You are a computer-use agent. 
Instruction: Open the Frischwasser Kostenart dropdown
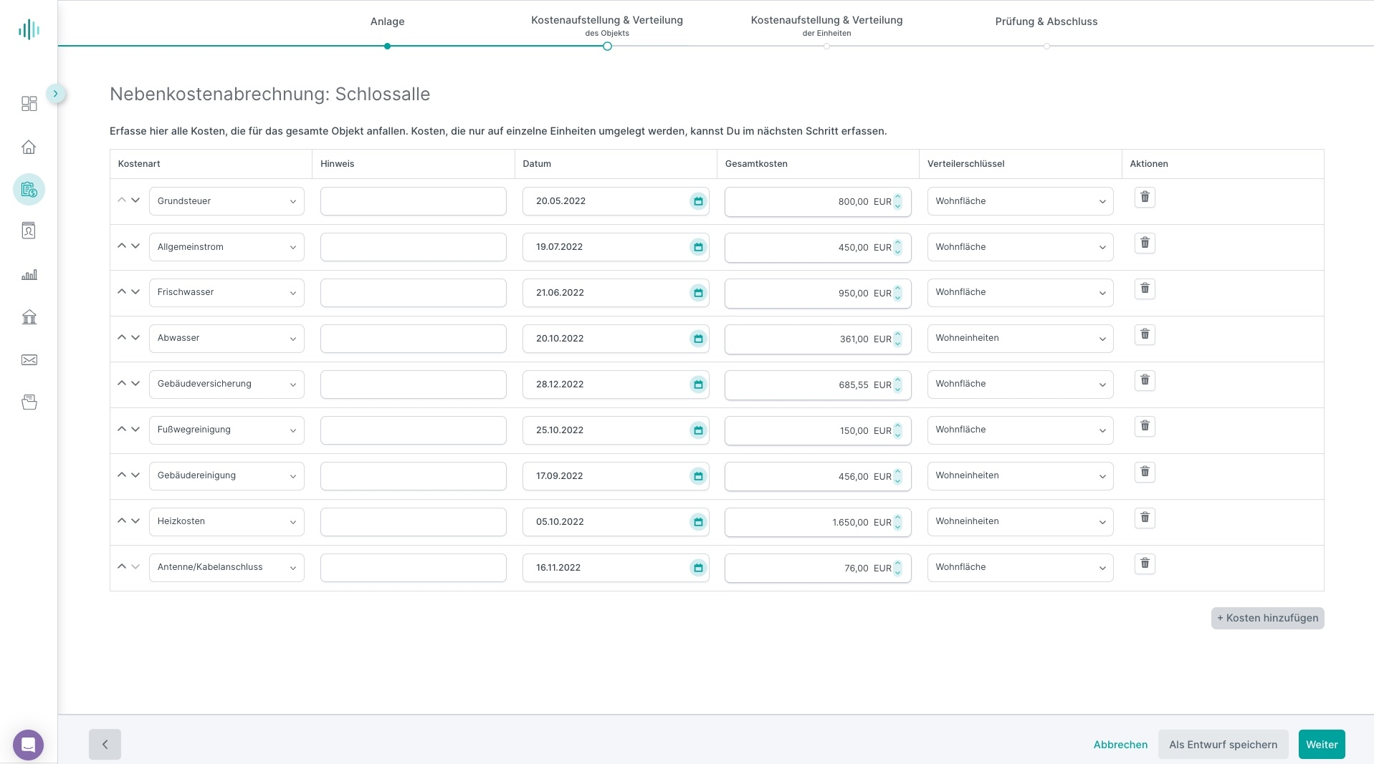tap(226, 293)
